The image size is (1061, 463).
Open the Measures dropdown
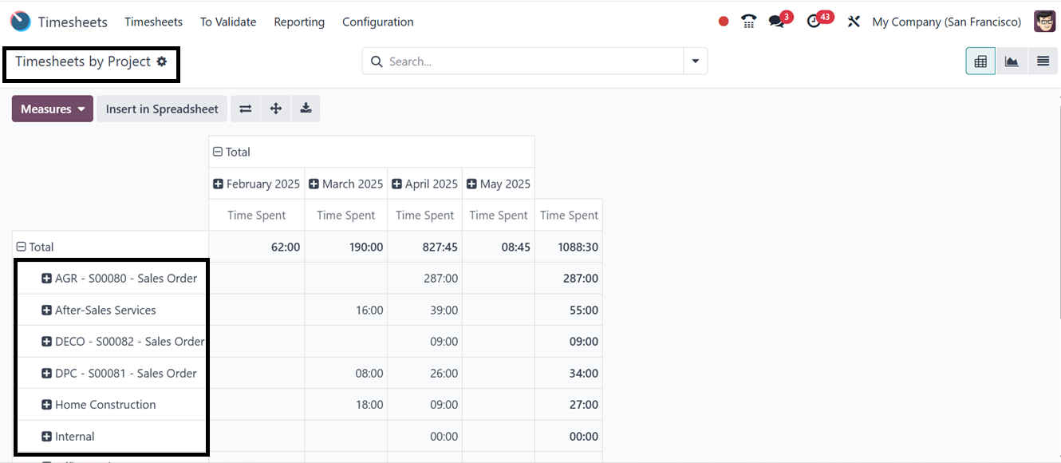pos(53,109)
